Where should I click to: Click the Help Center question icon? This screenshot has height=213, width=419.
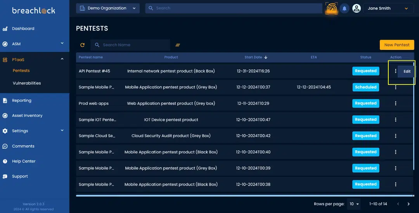[x=5, y=161]
